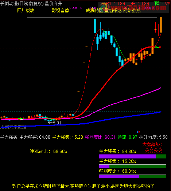Open the 网络游戏 sector label

(132, 11)
